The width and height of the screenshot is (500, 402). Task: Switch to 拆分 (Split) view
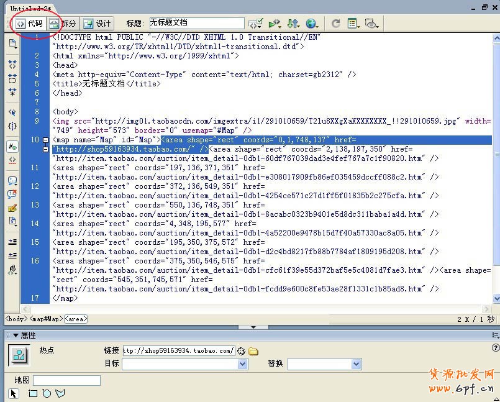tap(63, 24)
